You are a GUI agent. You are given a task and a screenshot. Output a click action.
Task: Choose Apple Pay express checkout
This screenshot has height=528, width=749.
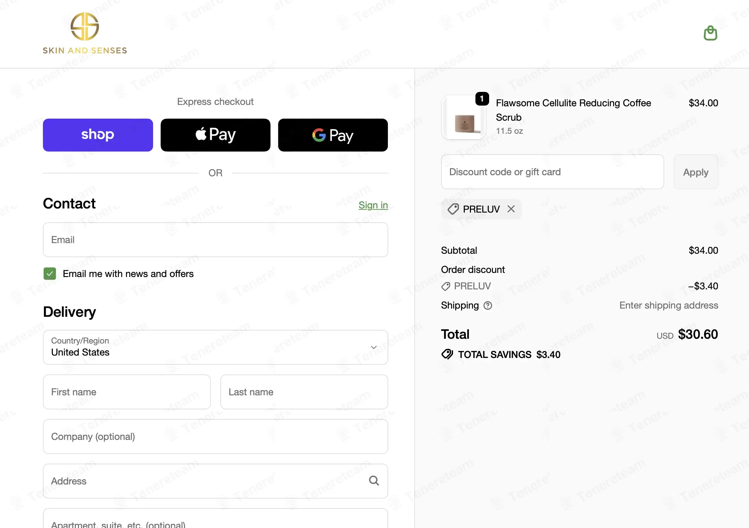coord(216,135)
